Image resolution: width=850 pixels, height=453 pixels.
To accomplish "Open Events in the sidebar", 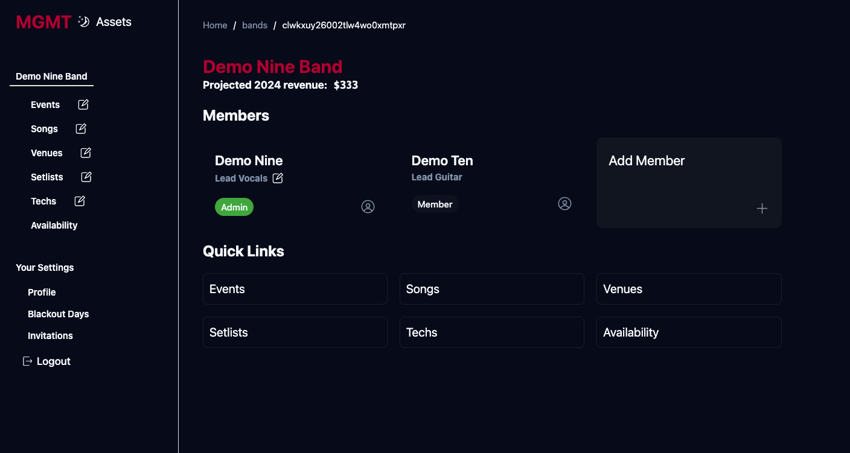I will click(45, 105).
